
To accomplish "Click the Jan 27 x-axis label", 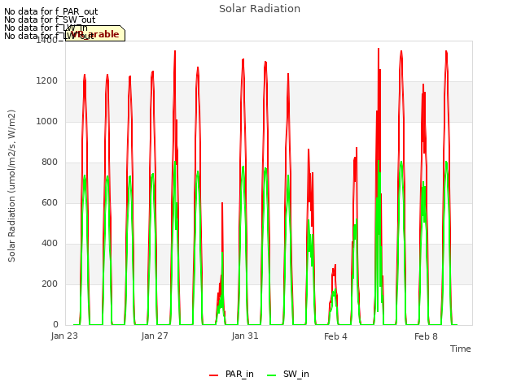I will 155,336.
